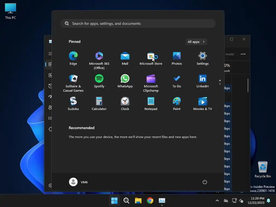Switch to Task Manager on taskbar

[162, 201]
